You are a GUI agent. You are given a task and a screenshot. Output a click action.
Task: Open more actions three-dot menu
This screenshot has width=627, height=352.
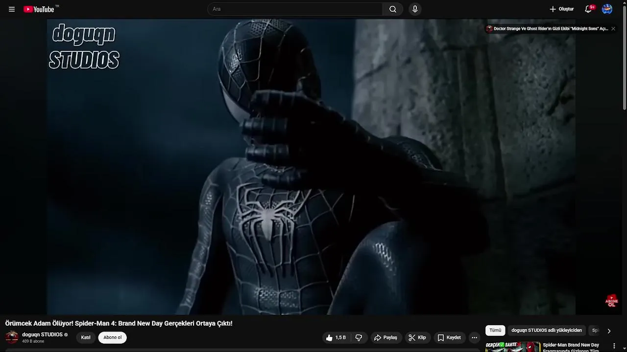tap(474, 338)
